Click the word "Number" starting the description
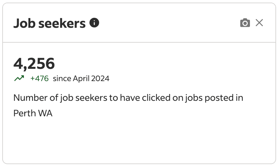 point(28,98)
